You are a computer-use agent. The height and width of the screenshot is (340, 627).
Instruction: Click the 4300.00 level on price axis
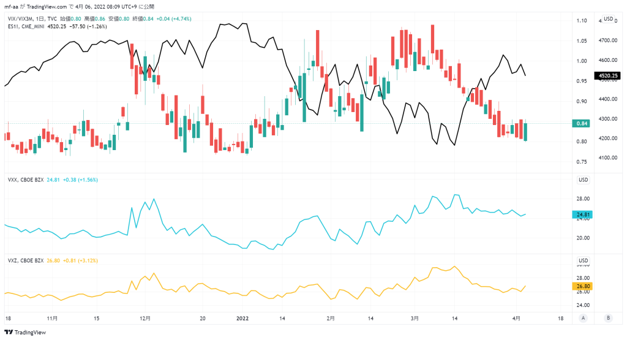pyautogui.click(x=608, y=119)
